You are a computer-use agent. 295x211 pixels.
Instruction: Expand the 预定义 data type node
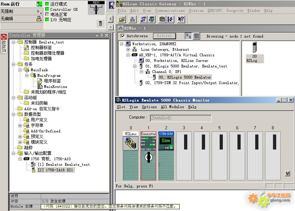click(x=20, y=137)
